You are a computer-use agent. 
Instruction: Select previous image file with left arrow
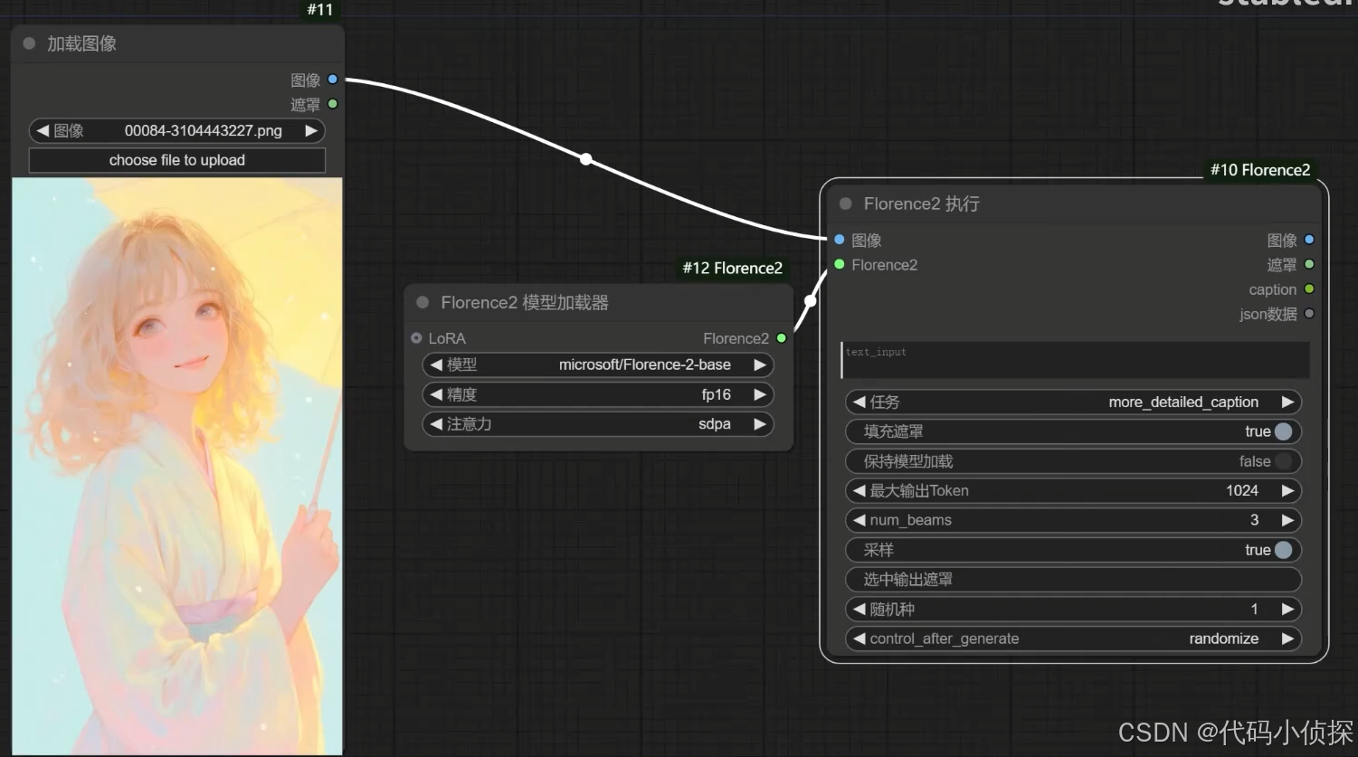[x=43, y=130]
